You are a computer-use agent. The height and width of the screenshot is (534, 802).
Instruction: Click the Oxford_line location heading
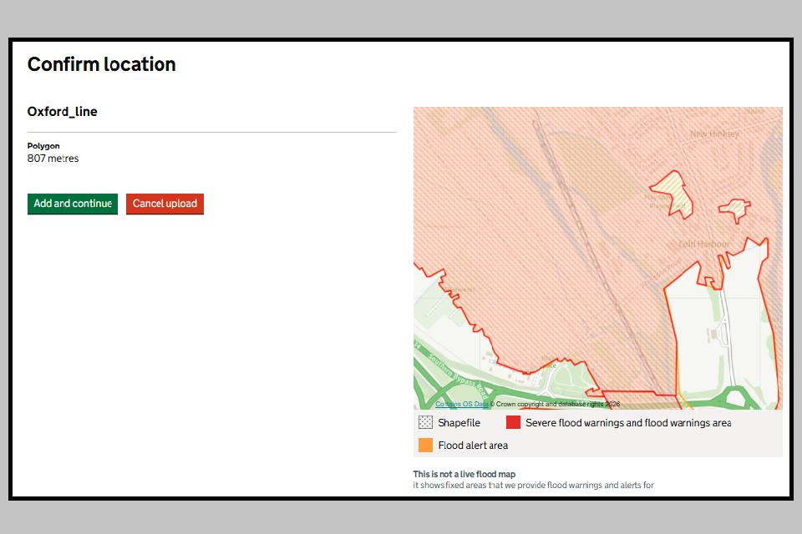point(62,112)
